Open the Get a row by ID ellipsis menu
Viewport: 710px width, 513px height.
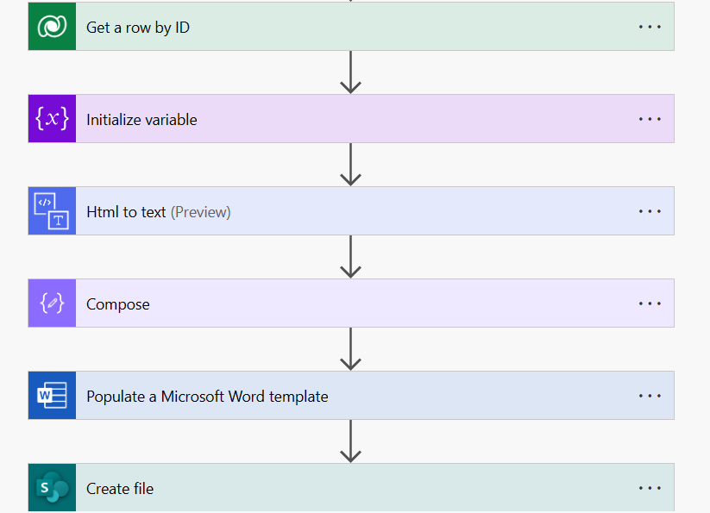(x=650, y=27)
